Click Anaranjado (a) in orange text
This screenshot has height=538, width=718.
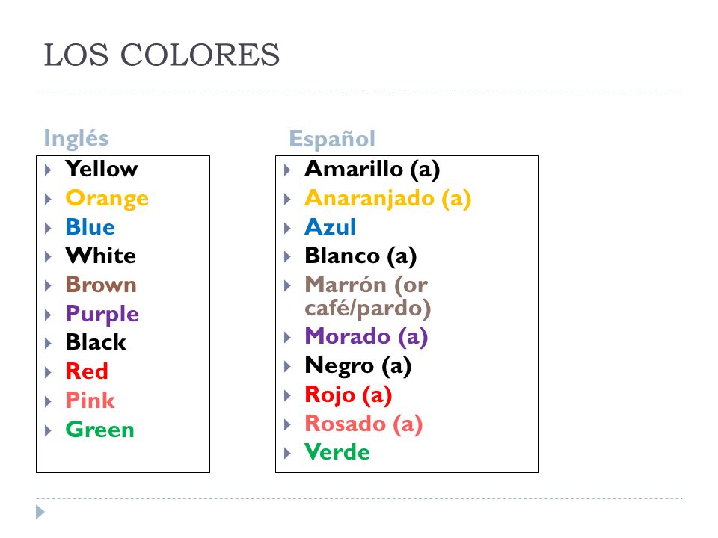point(388,199)
